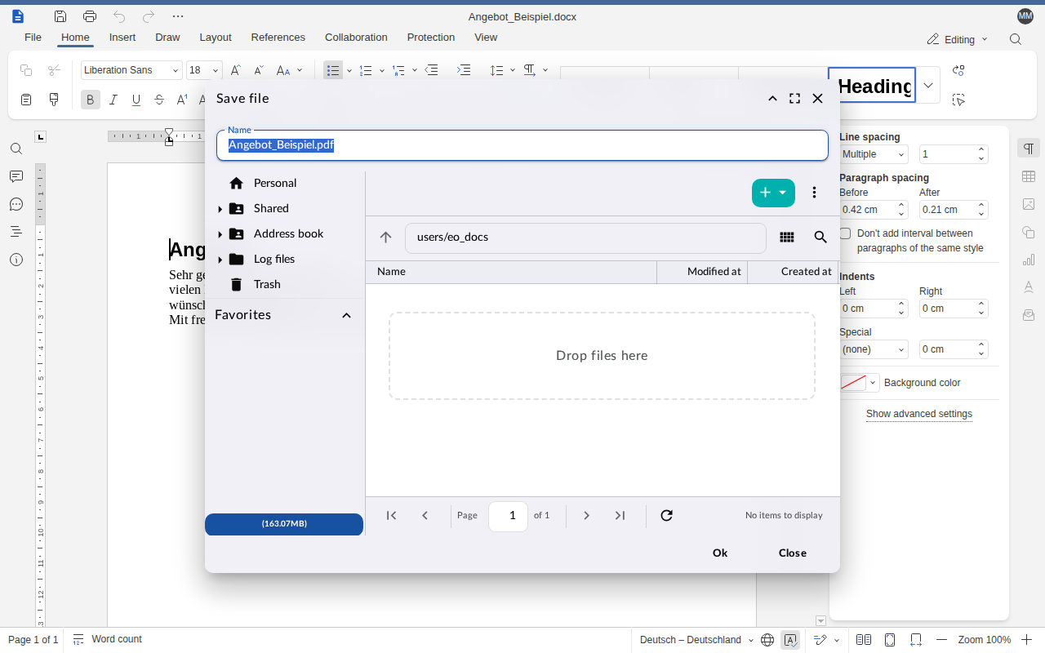Click the three-dot more options in dialog
Screen dimensions: 1045x653
click(x=814, y=193)
